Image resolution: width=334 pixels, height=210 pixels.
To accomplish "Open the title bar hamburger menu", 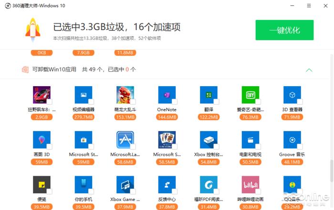I will pyautogui.click(x=309, y=6).
